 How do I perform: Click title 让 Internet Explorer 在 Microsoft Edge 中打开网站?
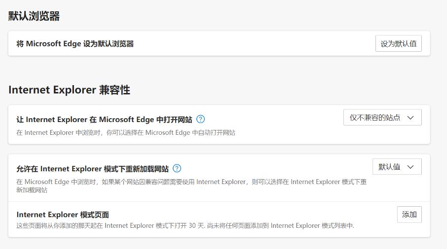click(104, 120)
